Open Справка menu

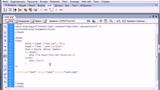pyautogui.click(x=105, y=2)
